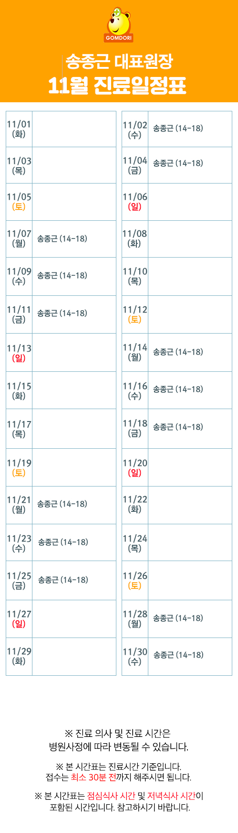
Task: Click the red 점심식사 시간 notice text
Action: point(111,796)
